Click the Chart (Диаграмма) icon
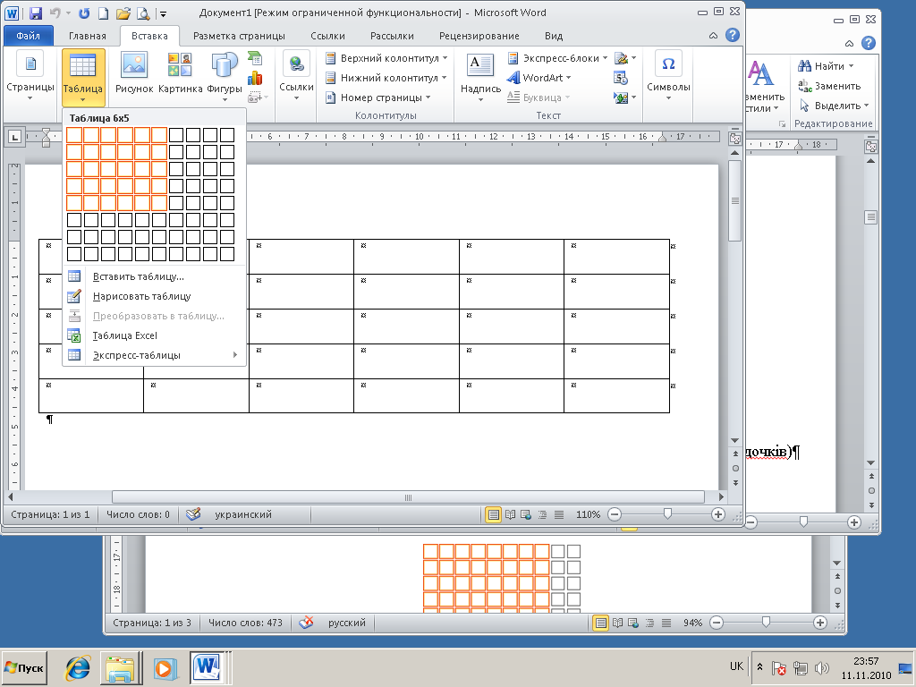916x687 pixels. coord(255,78)
